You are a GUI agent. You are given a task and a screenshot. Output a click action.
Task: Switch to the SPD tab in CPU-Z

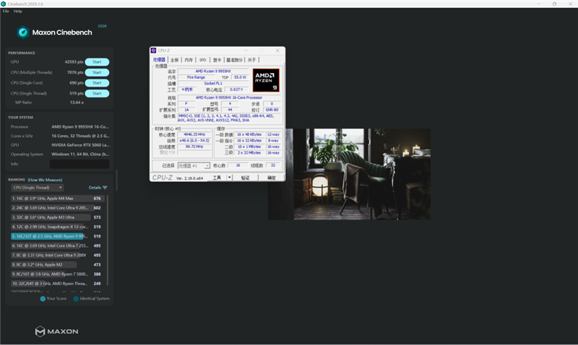coord(203,60)
